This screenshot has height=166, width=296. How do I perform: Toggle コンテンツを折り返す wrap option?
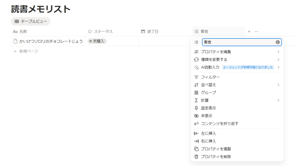219,123
